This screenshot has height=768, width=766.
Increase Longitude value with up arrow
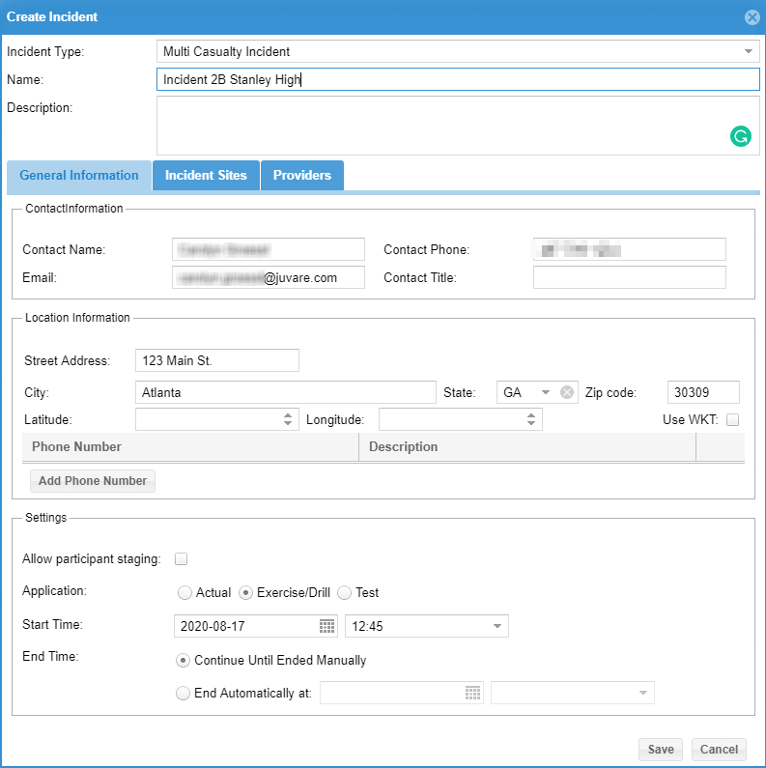pyautogui.click(x=531, y=414)
